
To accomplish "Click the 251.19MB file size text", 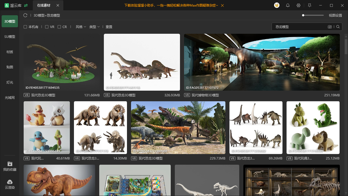I will pyautogui.click(x=332, y=95).
